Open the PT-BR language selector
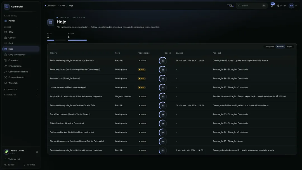302x170 pixels. [282, 6]
